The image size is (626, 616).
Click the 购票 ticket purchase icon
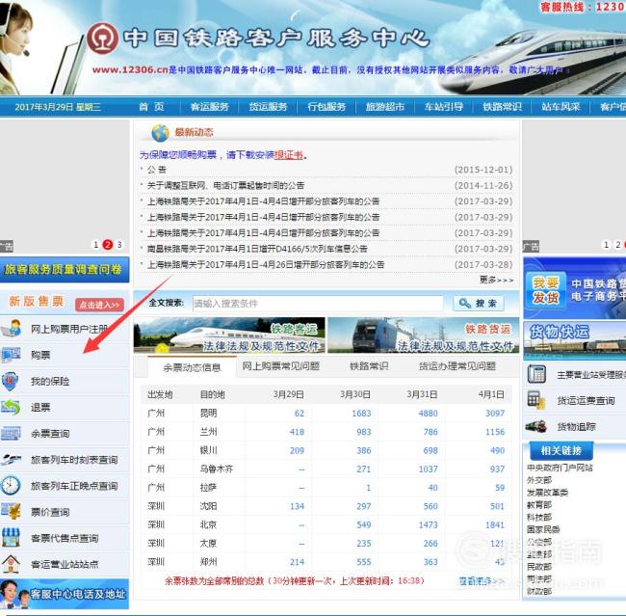coord(11,354)
